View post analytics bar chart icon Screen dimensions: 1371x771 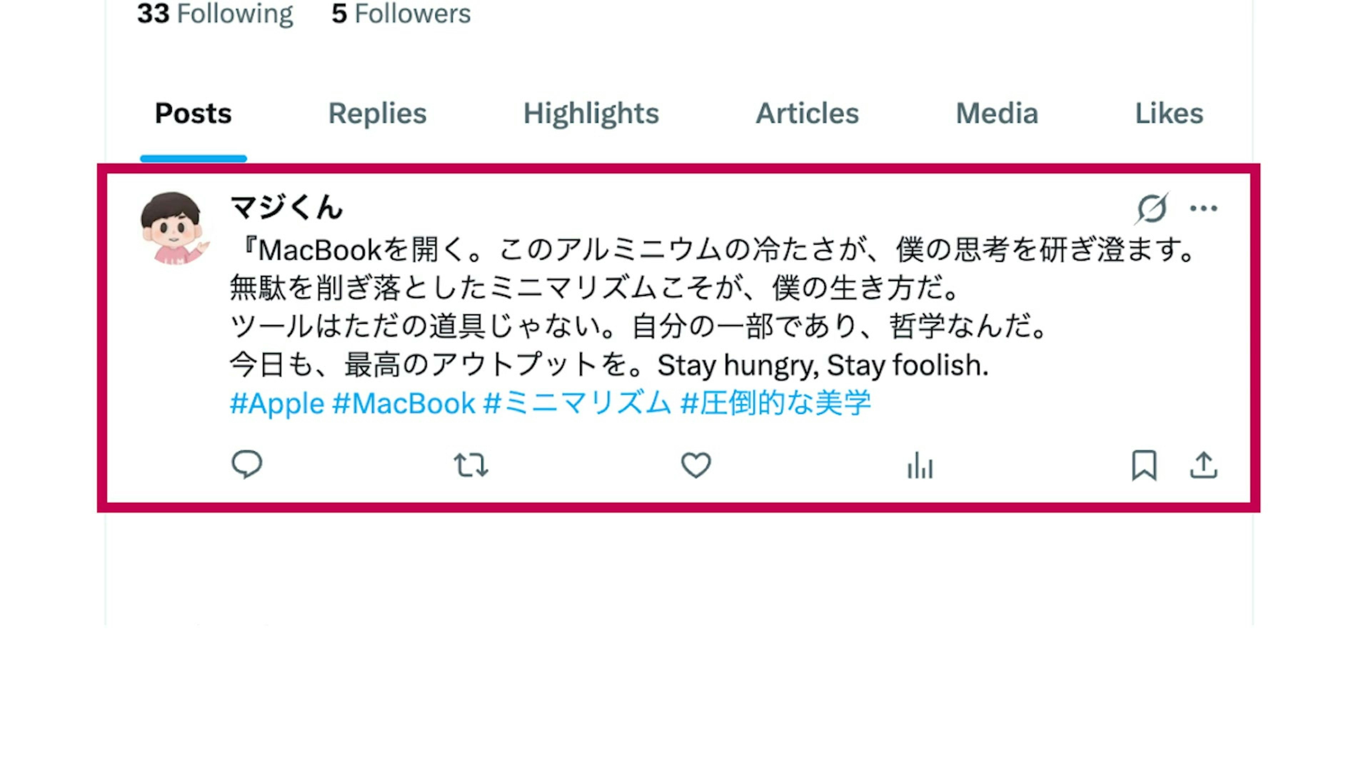(x=920, y=465)
